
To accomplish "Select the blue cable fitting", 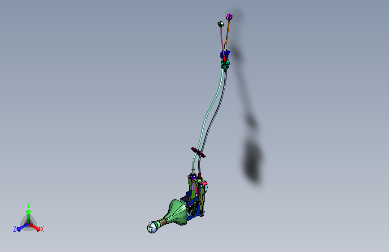I will coord(225,54).
